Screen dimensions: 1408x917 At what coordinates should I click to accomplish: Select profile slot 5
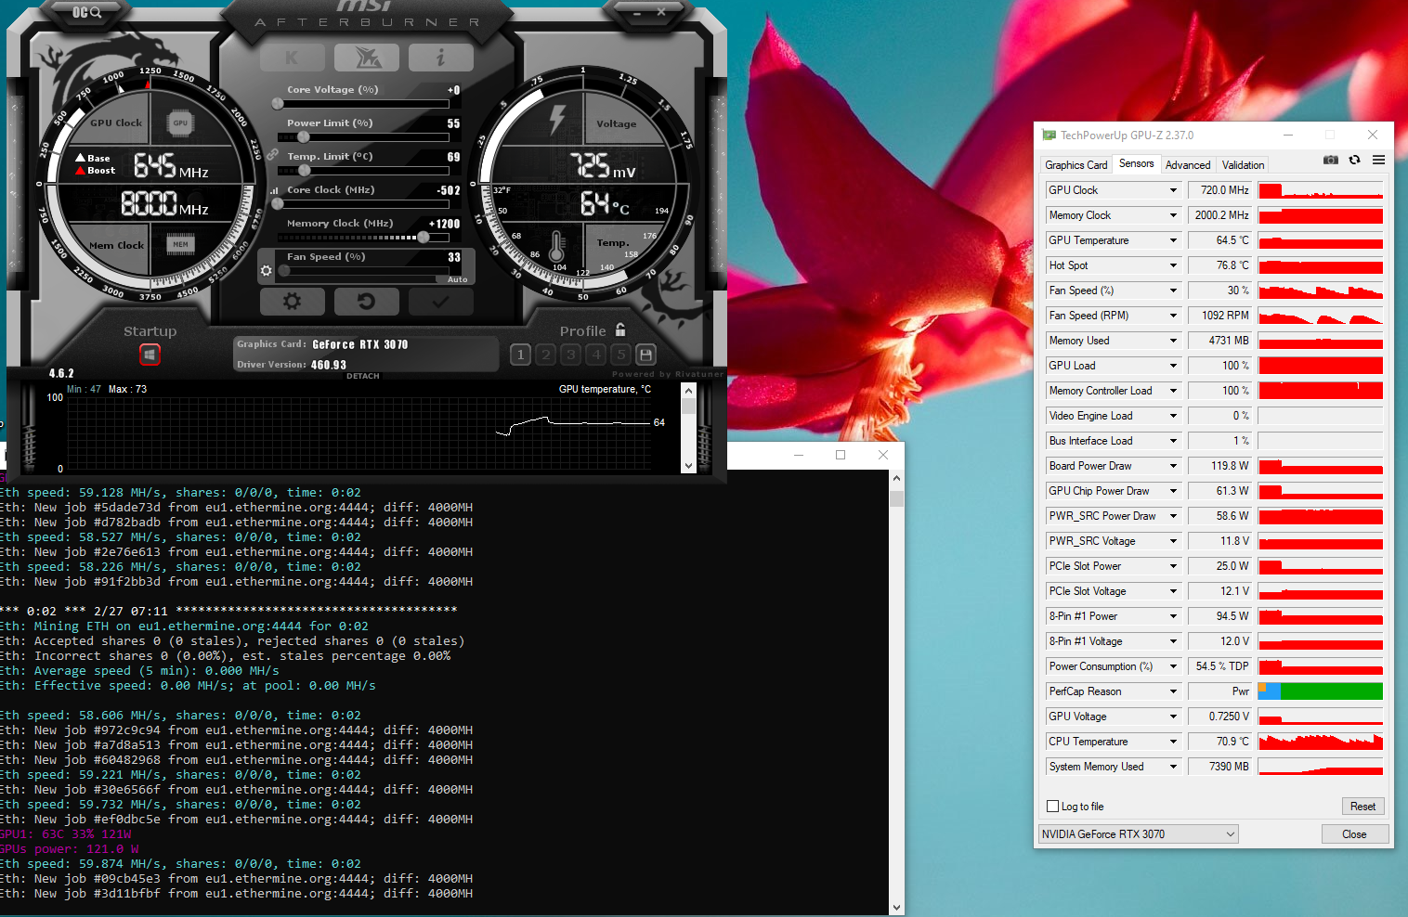621,354
